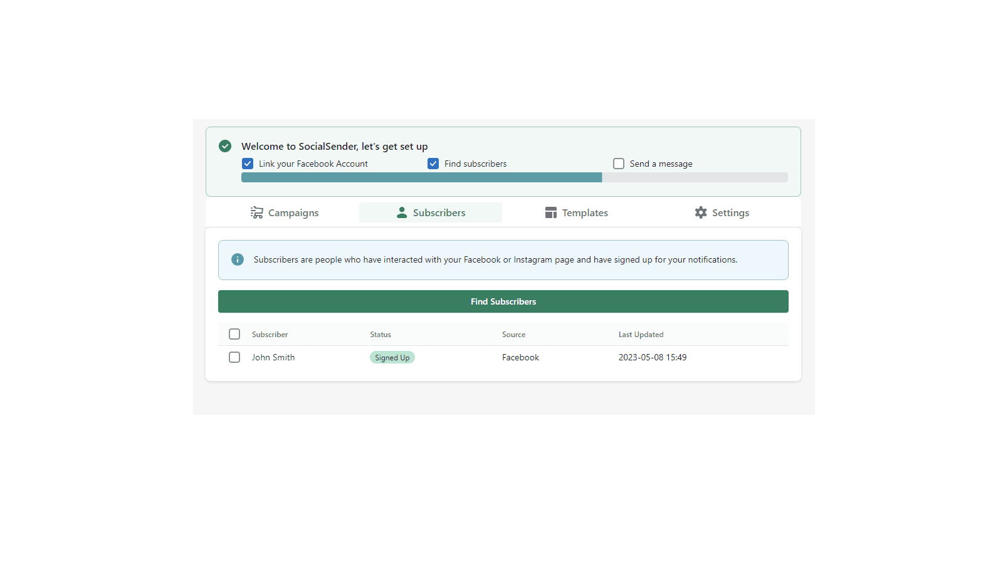
Task: Click the Signed Up status badge
Action: click(x=392, y=357)
